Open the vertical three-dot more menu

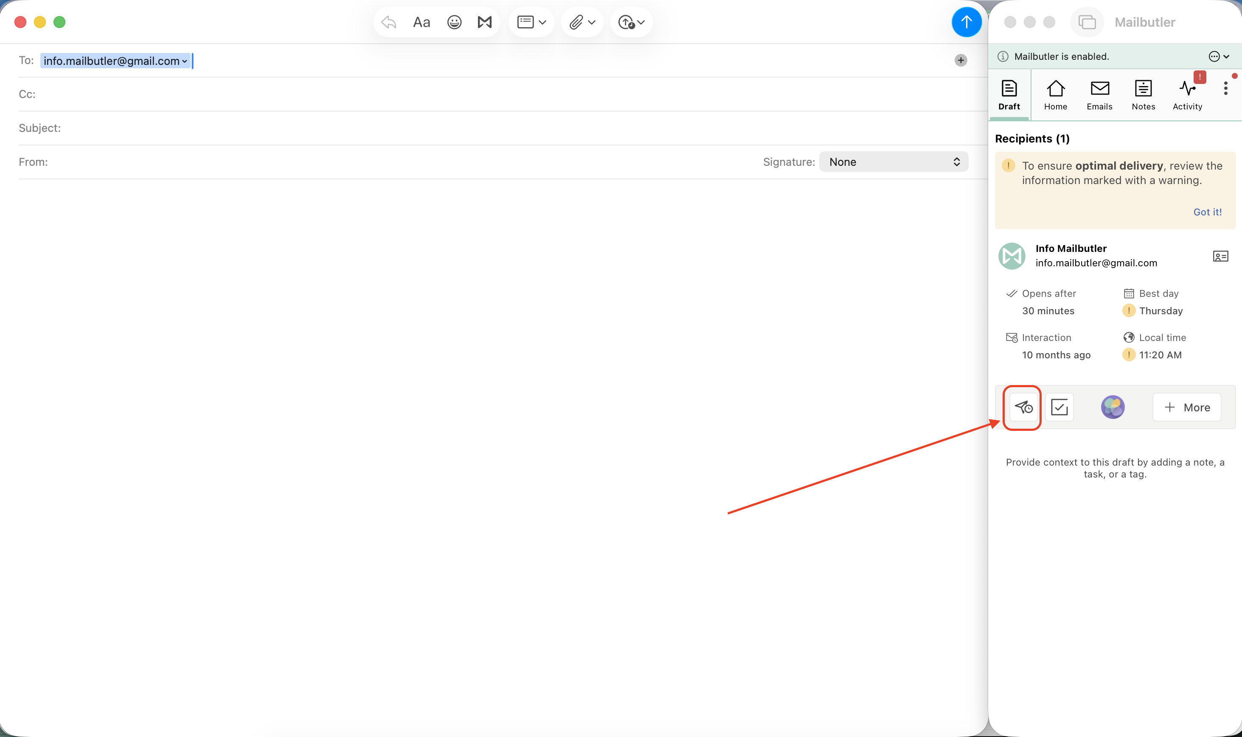tap(1225, 88)
